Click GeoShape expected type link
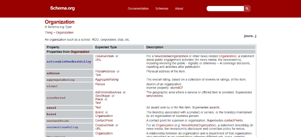 click(103, 96)
